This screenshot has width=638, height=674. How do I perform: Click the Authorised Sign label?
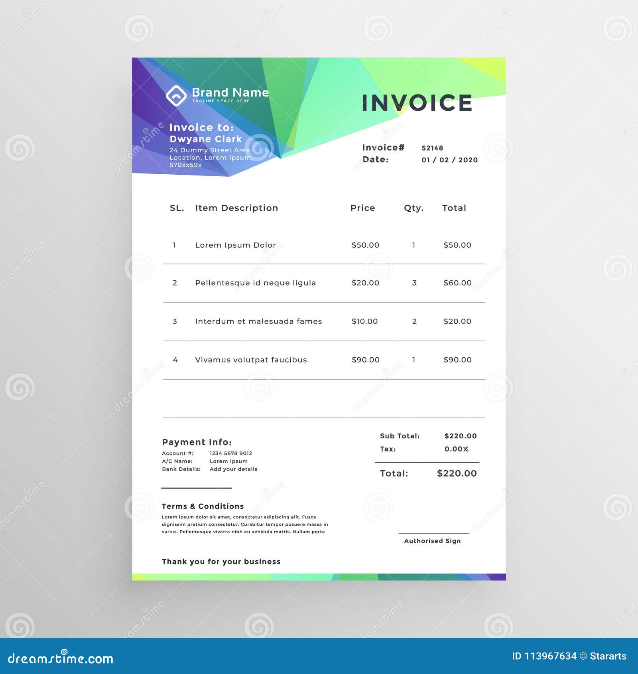click(x=433, y=541)
